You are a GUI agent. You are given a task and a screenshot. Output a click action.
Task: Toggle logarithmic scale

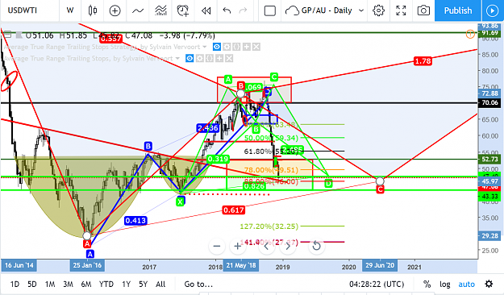pyautogui.click(x=445, y=284)
